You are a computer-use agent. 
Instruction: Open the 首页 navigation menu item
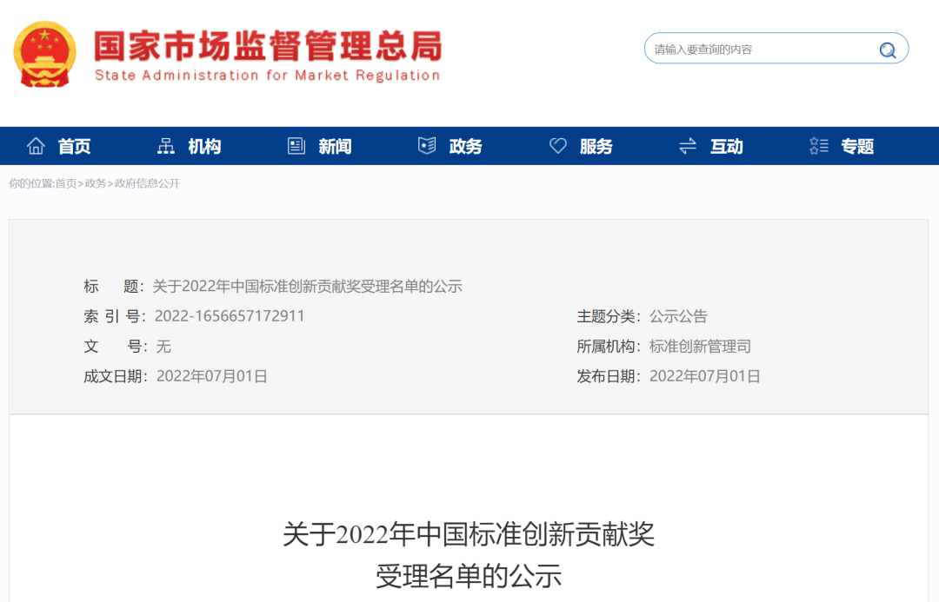(74, 146)
